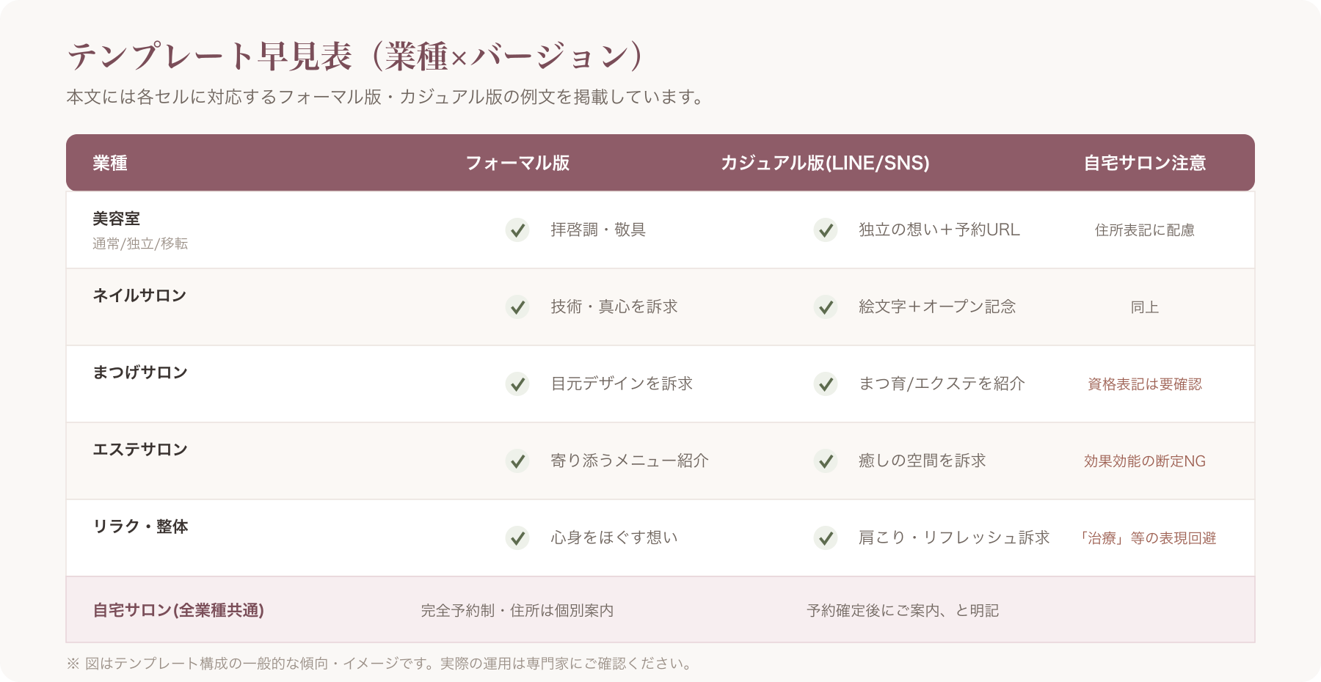1321x682 pixels.
Task: Click the checkmark by 心身をほぐす想い
Action: [x=517, y=538]
